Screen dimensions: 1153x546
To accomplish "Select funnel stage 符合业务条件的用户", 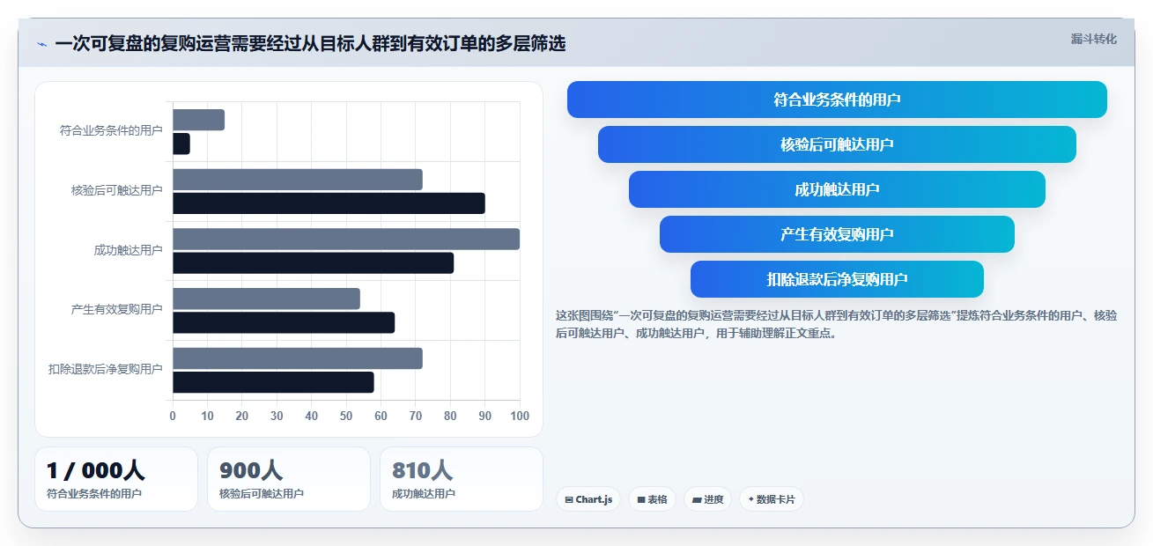I will pos(837,100).
